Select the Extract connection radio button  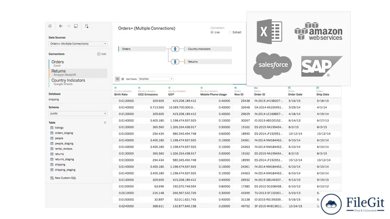[230, 32]
